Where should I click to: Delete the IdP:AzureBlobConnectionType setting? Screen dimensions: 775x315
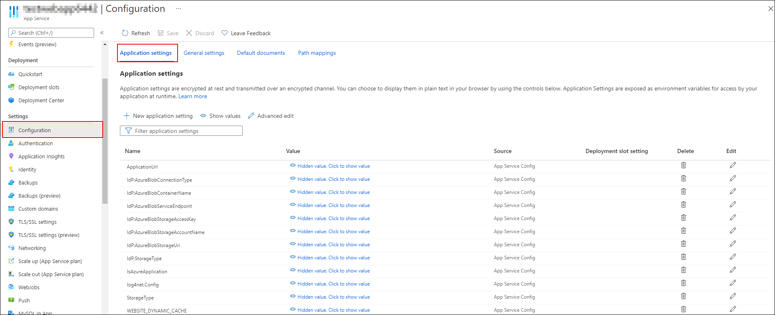point(683,178)
